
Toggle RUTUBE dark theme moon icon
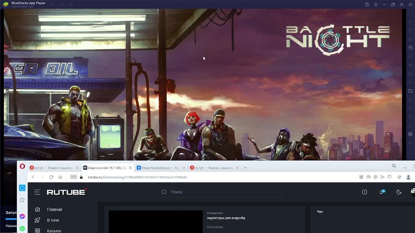point(399,192)
